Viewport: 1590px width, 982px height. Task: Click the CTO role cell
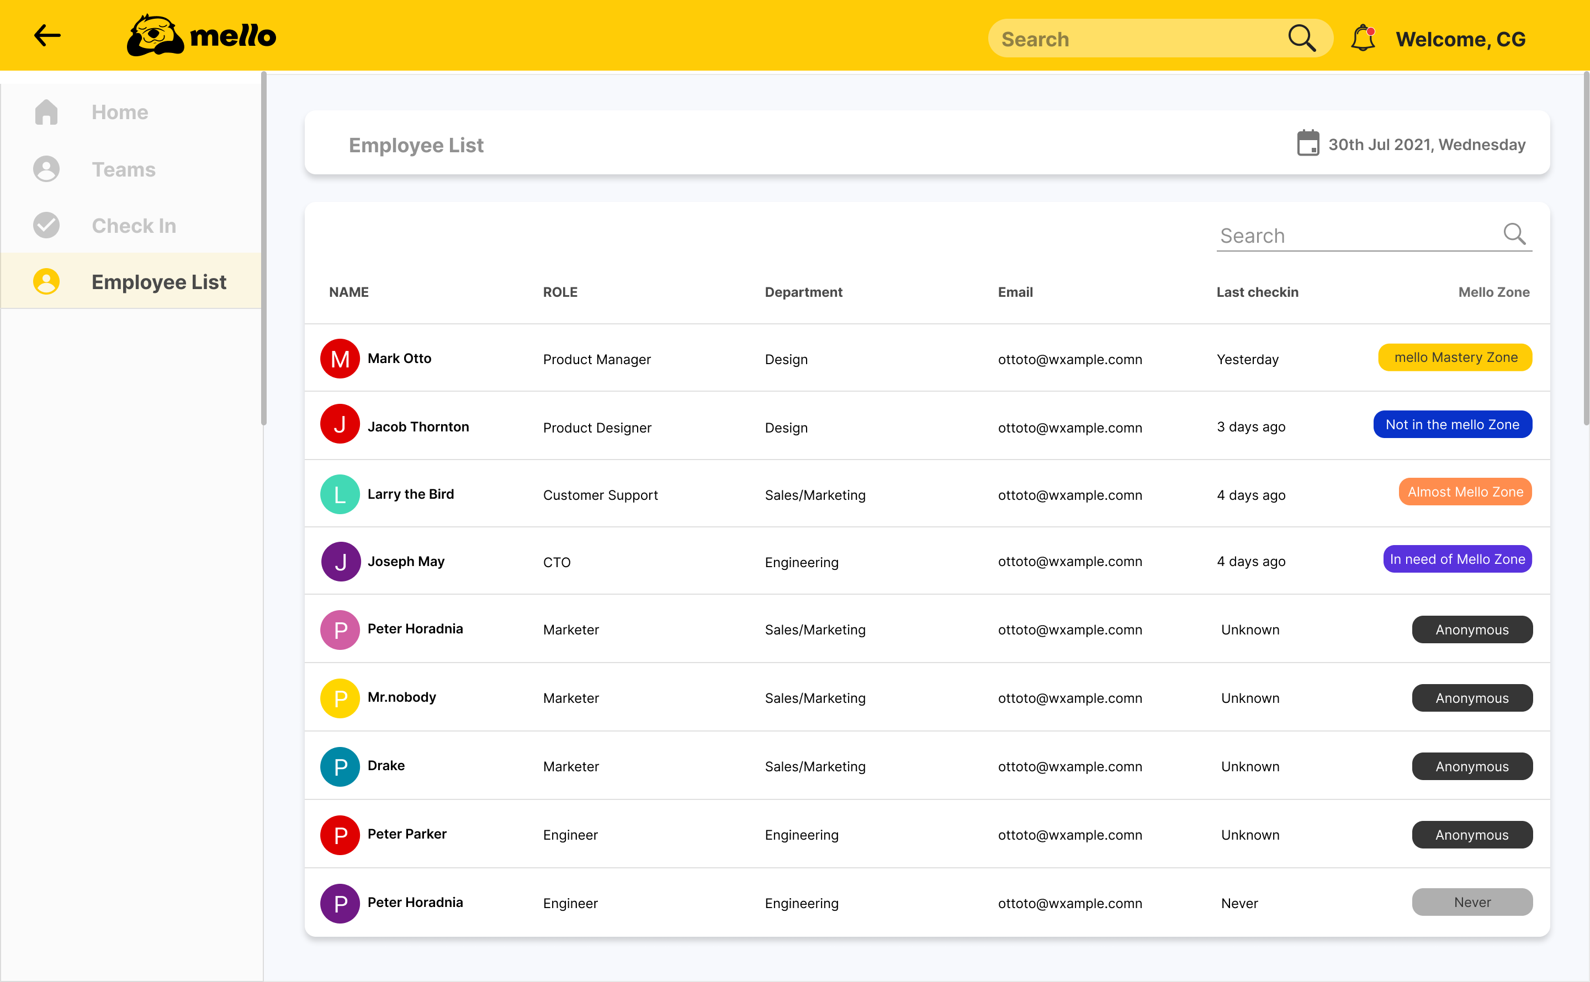pos(557,562)
